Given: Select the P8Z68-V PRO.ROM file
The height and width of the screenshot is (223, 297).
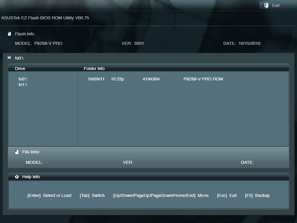Looking at the screenshot, I should 203,79.
